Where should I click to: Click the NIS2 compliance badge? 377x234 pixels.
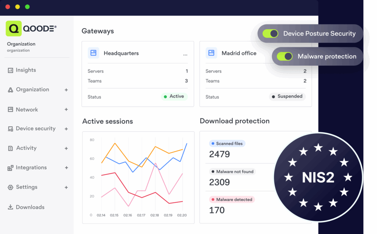318,177
